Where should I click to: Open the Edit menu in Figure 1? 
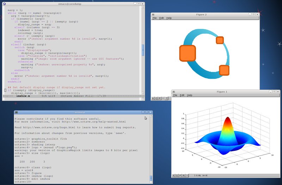tap(182, 95)
